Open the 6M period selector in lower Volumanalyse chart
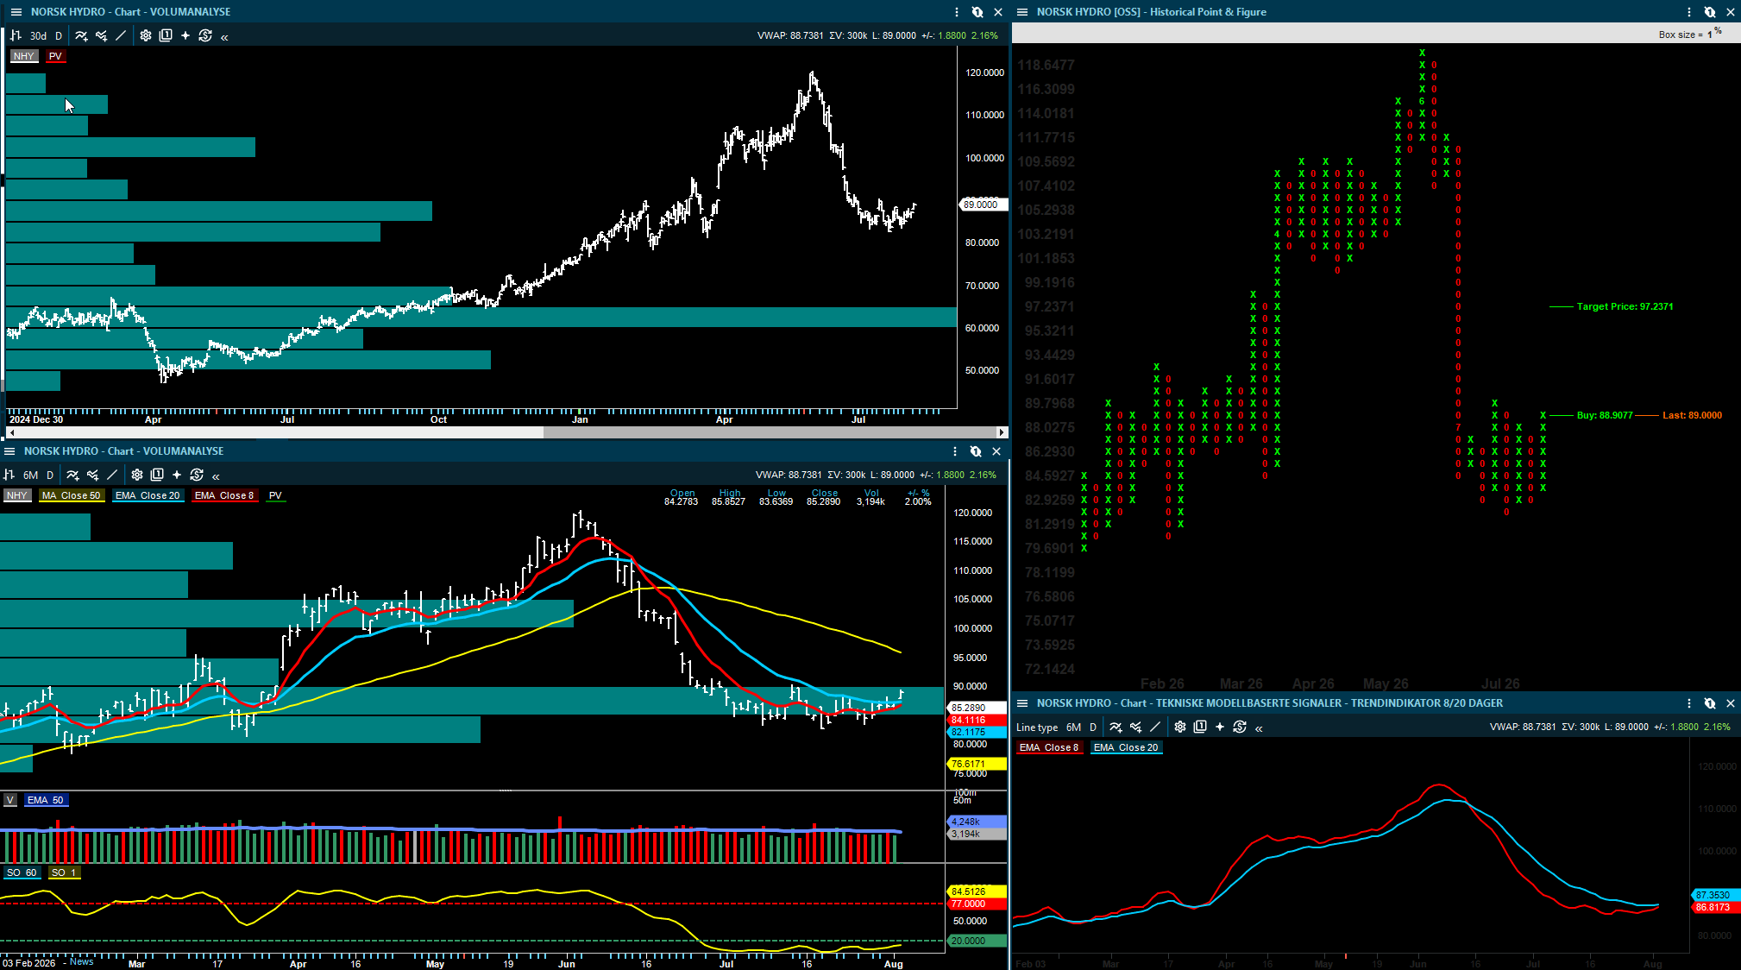The height and width of the screenshot is (970, 1741). tap(30, 475)
